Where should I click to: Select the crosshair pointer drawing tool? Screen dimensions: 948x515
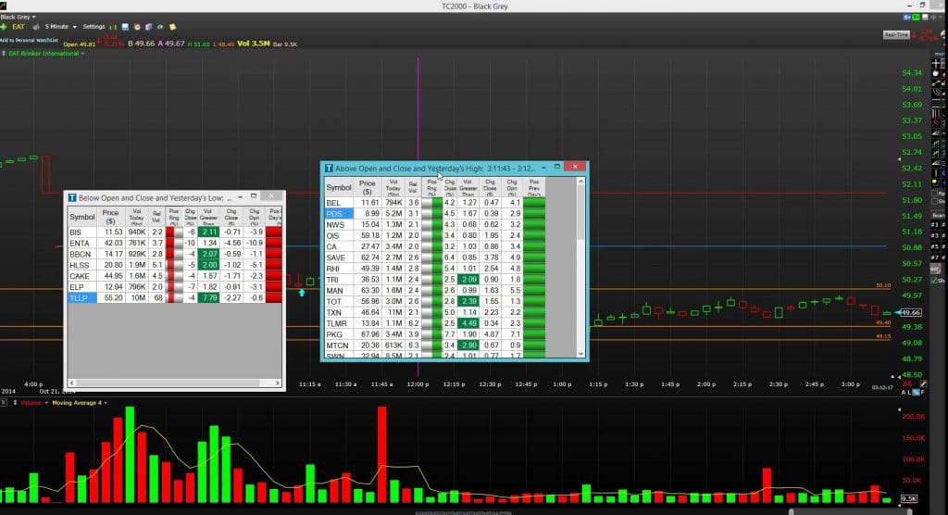(x=937, y=63)
